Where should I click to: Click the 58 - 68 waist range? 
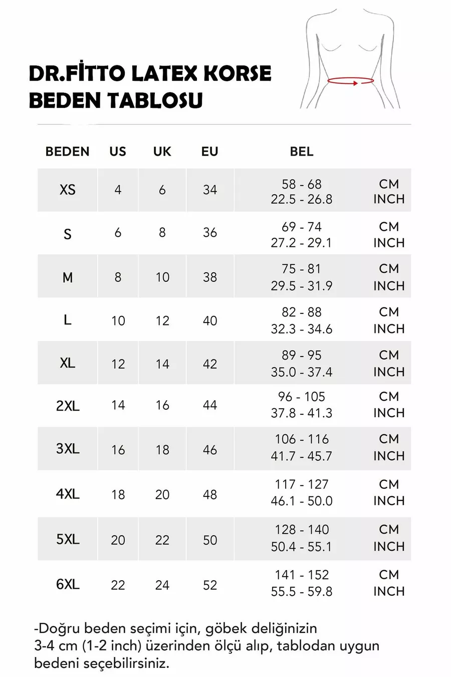pos(302,184)
